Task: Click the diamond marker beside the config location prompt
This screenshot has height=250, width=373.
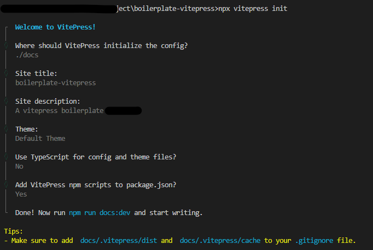Action: [x=6, y=45]
